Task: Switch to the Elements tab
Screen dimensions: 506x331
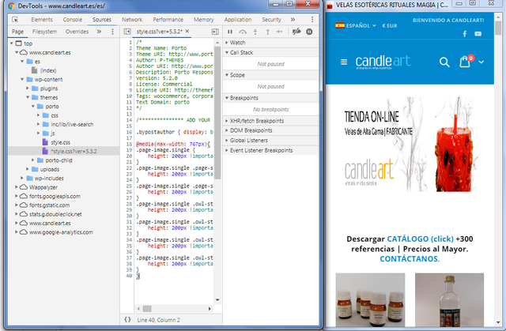Action: [x=42, y=19]
